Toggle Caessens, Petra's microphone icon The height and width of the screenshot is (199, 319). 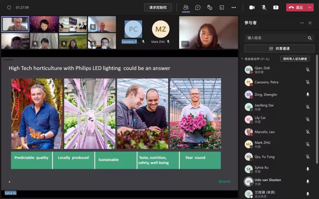click(308, 82)
